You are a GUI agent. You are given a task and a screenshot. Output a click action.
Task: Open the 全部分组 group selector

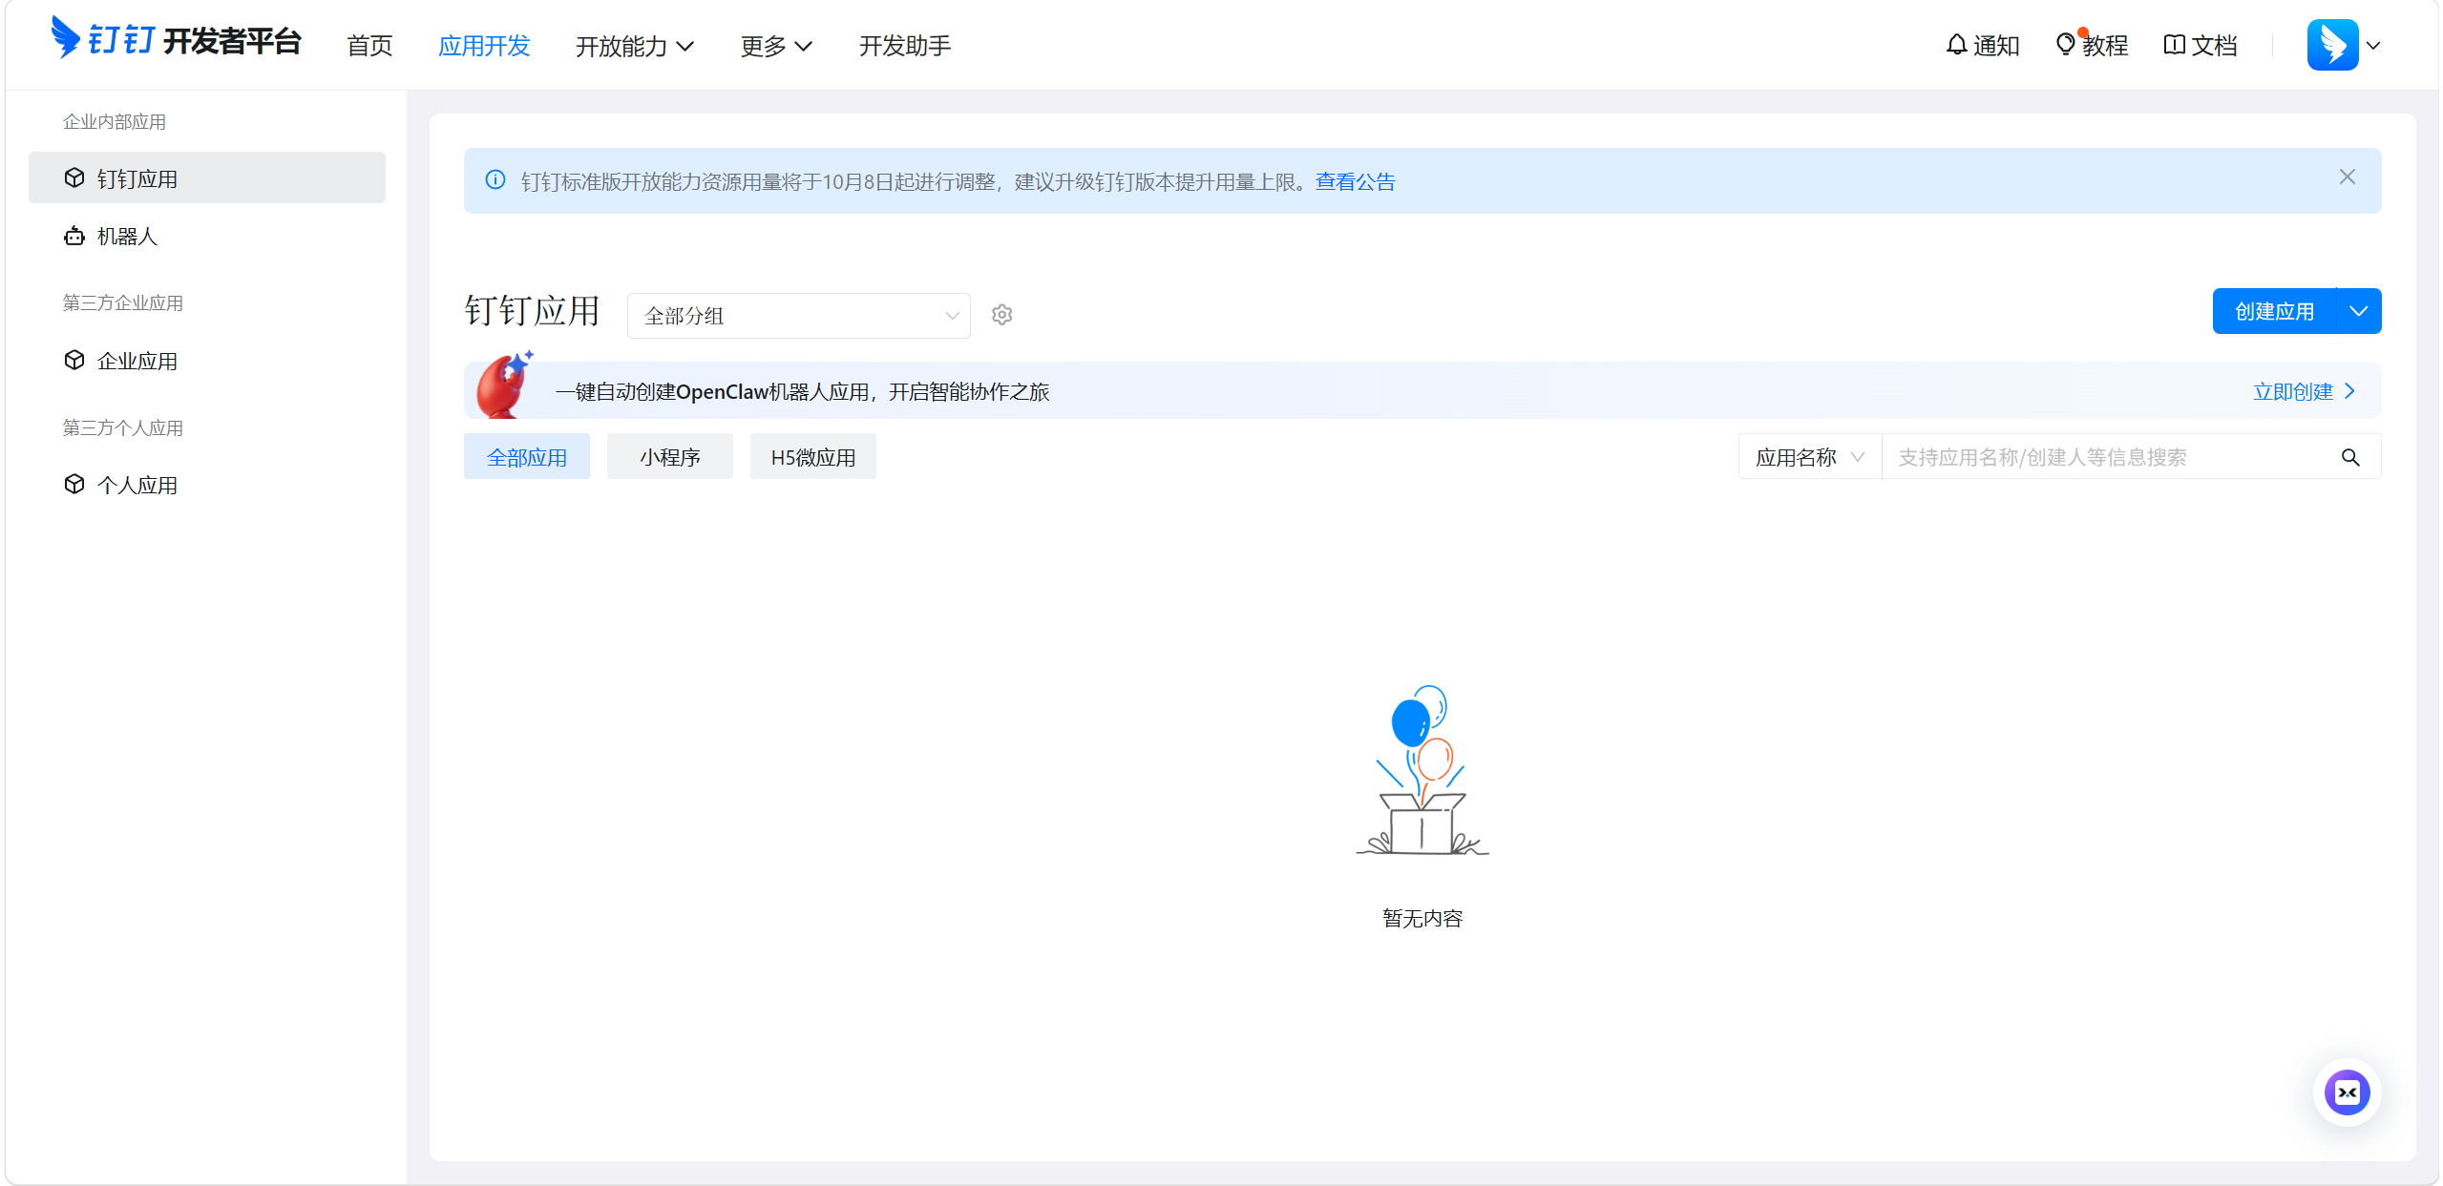click(798, 316)
